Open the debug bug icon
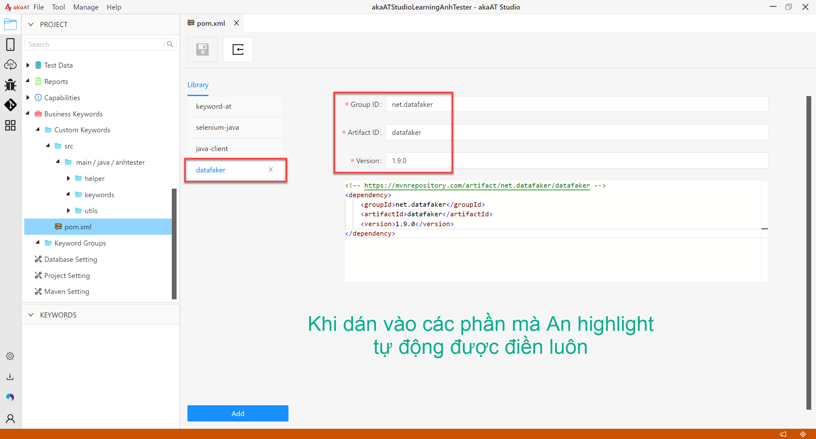 click(10, 85)
